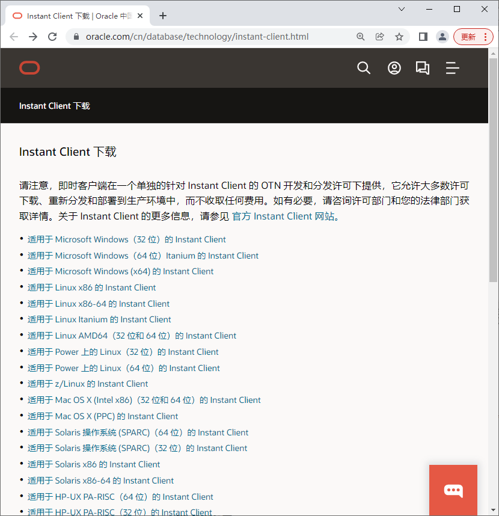499x516 pixels.
Task: Open Microsoft Windows (x64) Instant Client link
Action: [120, 271]
